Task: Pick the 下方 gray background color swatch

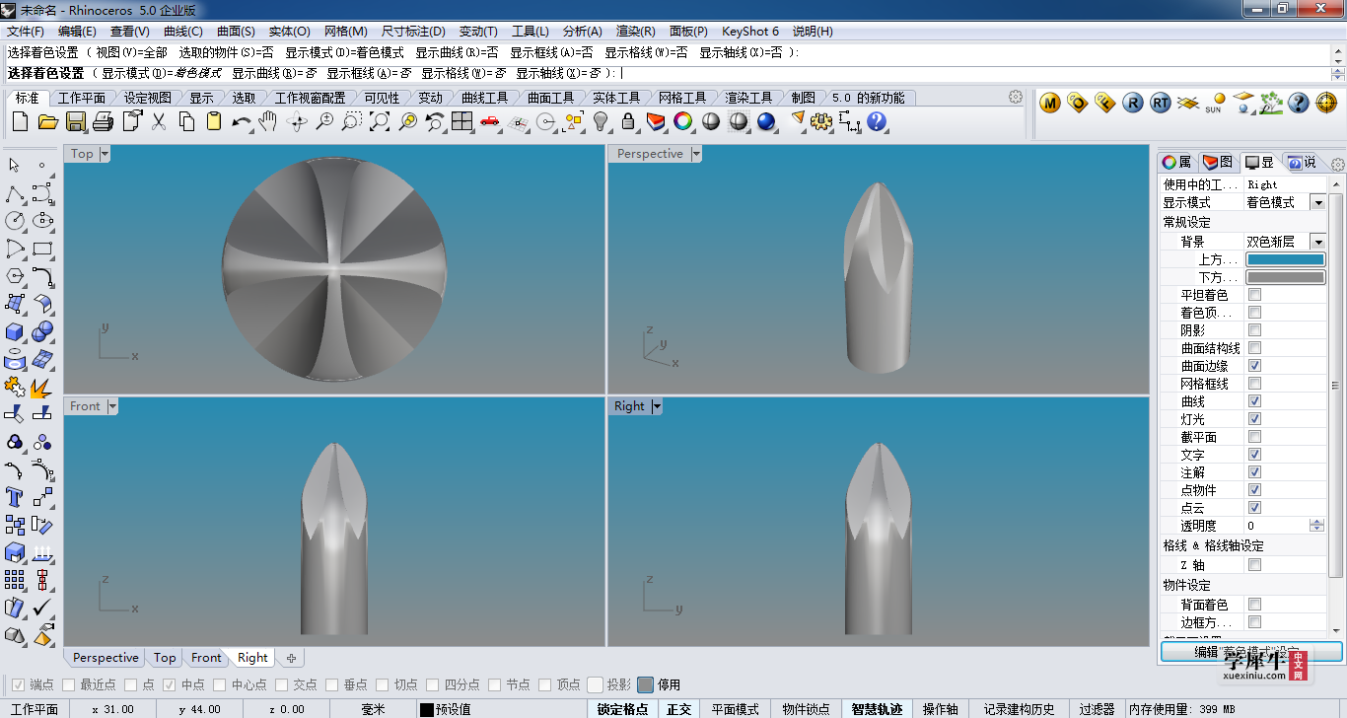Action: tap(1286, 277)
